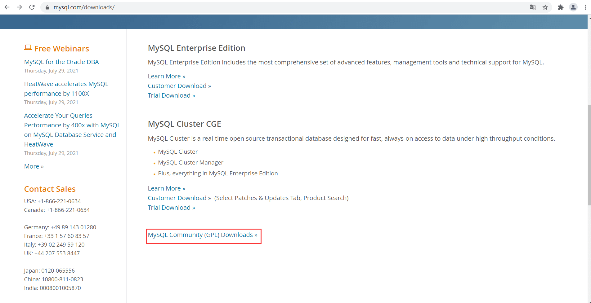The image size is (591, 303).
Task: Click the Free Webinars laptop icon
Action: (x=28, y=48)
